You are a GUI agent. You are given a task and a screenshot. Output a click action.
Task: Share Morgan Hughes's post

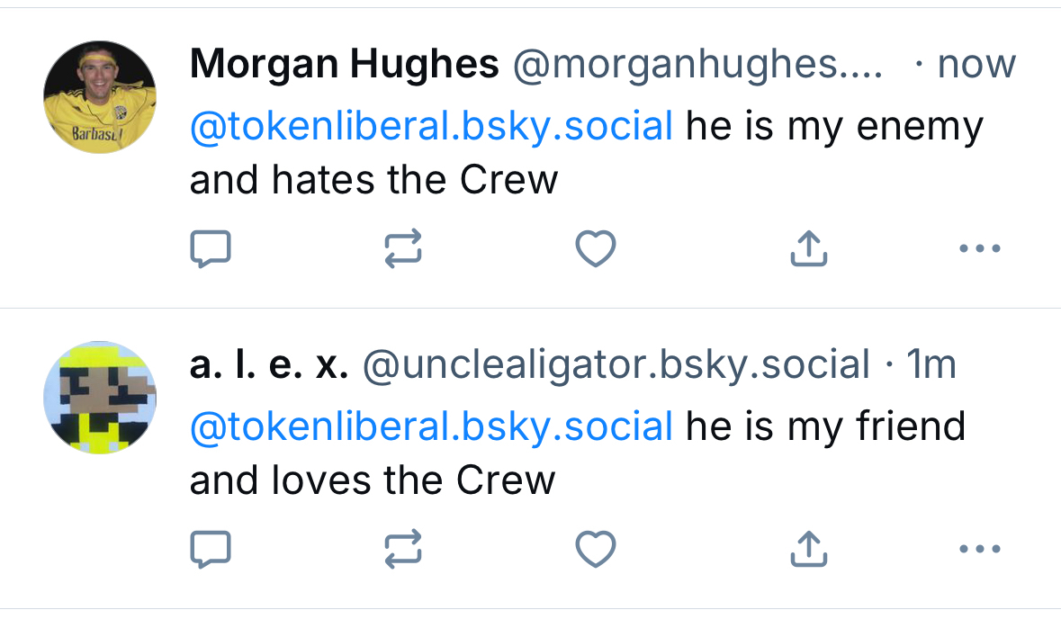808,248
